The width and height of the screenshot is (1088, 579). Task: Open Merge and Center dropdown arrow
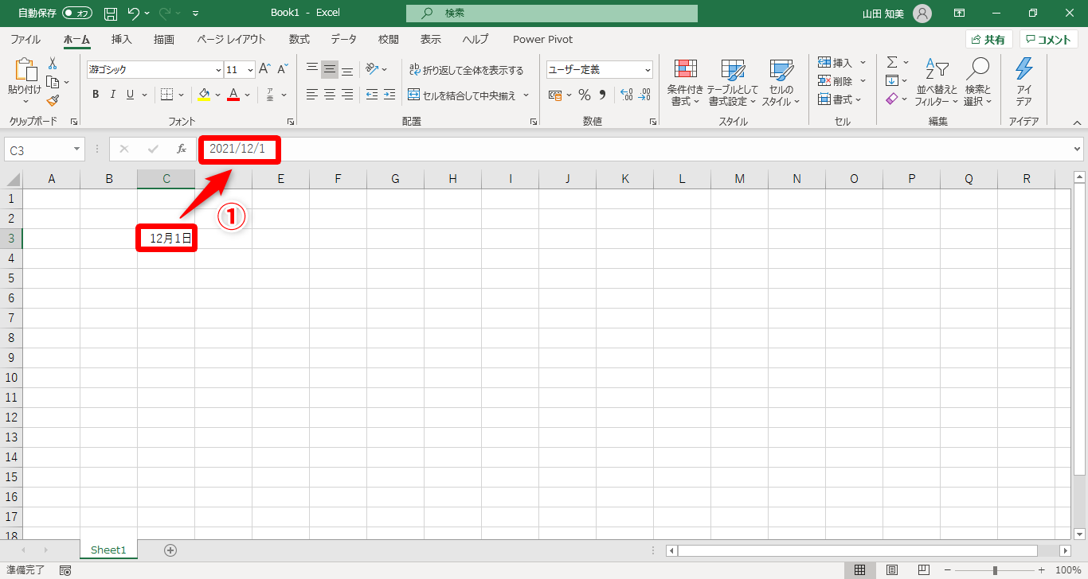[x=526, y=95]
